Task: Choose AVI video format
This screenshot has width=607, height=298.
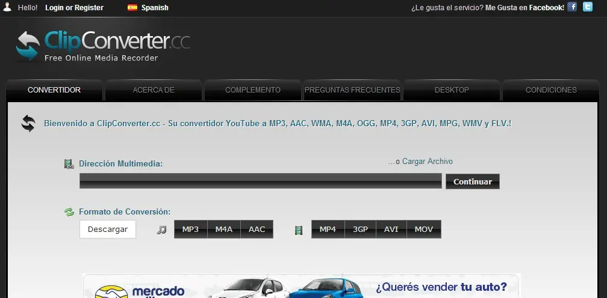Action: click(x=391, y=230)
